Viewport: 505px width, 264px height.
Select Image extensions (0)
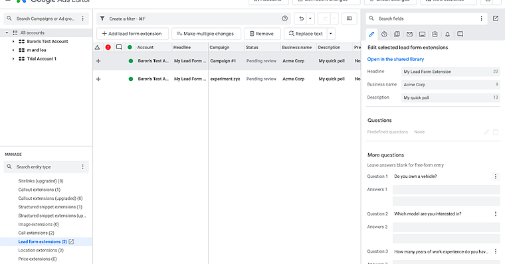tap(39, 224)
